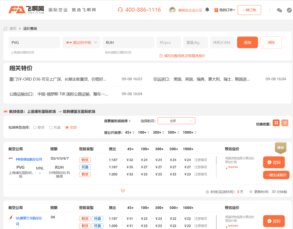Open 公路运输出口 中国-俄罗斯 TIR offer
The image size is (293, 229).
[59, 94]
